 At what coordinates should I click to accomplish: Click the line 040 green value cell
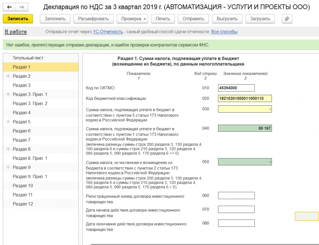point(245,128)
